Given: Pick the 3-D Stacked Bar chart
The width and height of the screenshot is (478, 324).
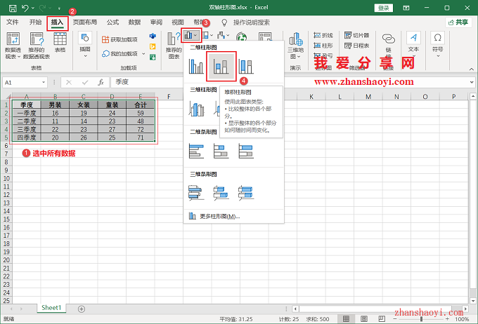Looking at the screenshot, I should tap(221, 193).
